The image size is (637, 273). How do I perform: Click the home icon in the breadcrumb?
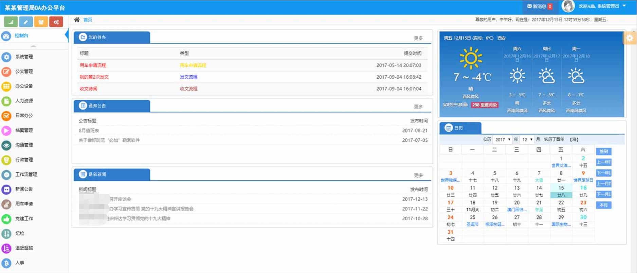[77, 20]
